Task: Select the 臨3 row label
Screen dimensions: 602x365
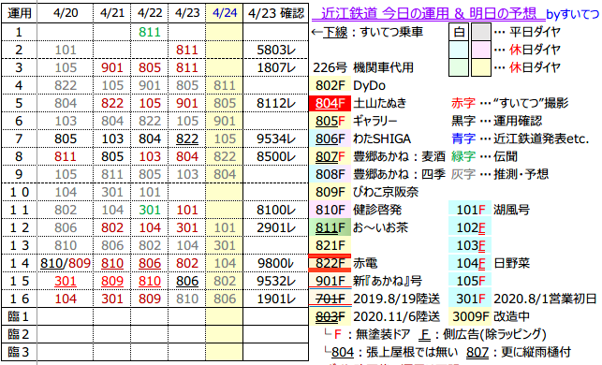Action: 20,352
